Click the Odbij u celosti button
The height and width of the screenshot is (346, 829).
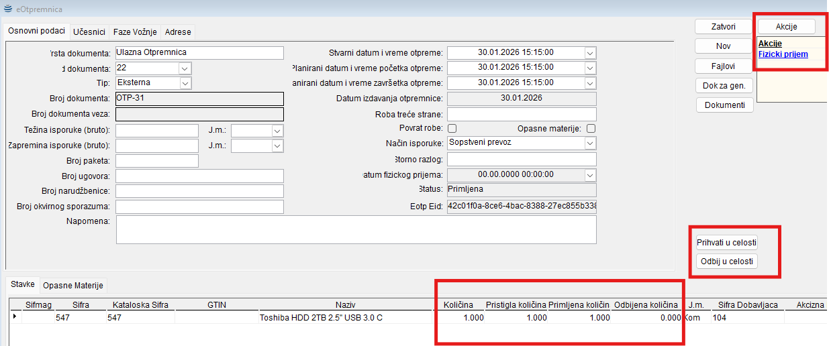pos(727,261)
